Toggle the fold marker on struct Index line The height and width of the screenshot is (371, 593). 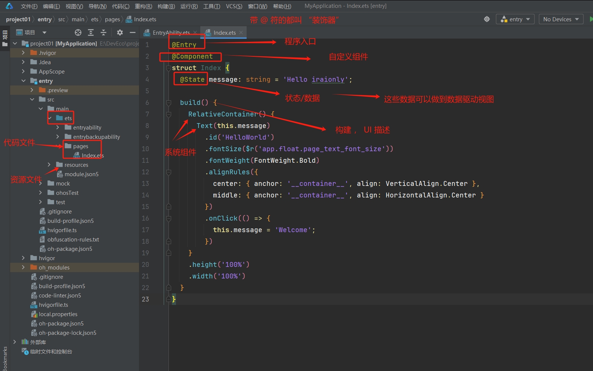click(169, 68)
